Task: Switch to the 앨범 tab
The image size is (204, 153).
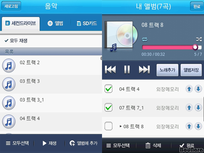Action: 55,23
